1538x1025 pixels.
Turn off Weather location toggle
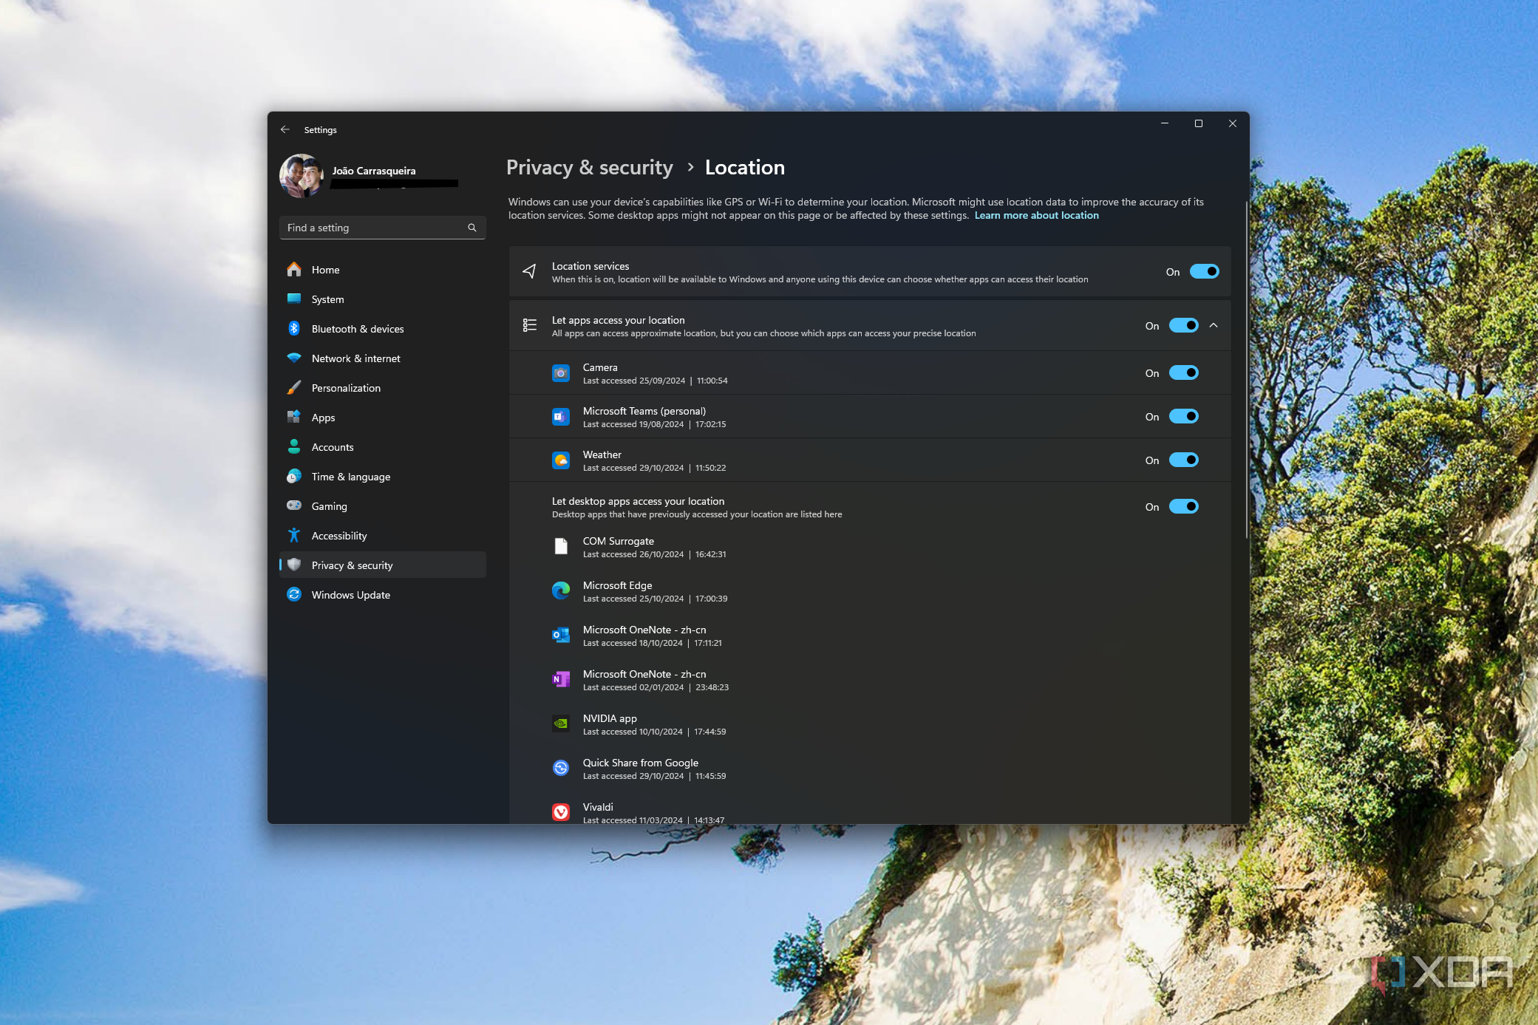pyautogui.click(x=1183, y=460)
